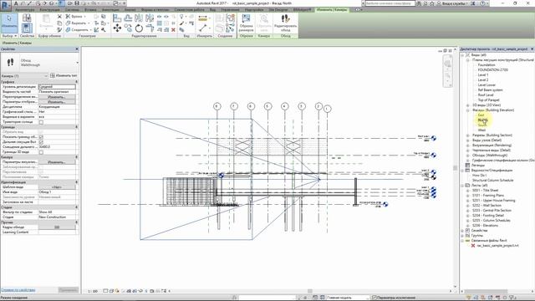535x301 pixels.
Task: Select the Offset tool
Action: tap(128, 18)
